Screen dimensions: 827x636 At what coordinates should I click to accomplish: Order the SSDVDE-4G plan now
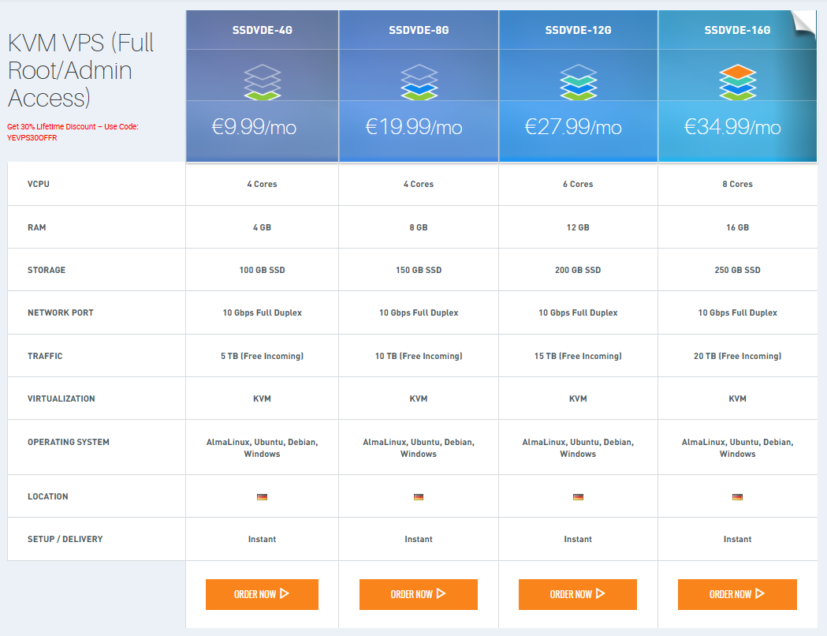[262, 594]
